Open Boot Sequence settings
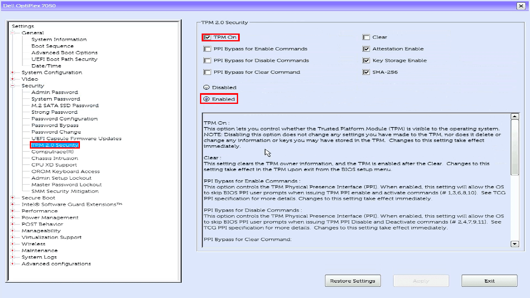Viewport: 530px width, 298px height. (x=53, y=46)
